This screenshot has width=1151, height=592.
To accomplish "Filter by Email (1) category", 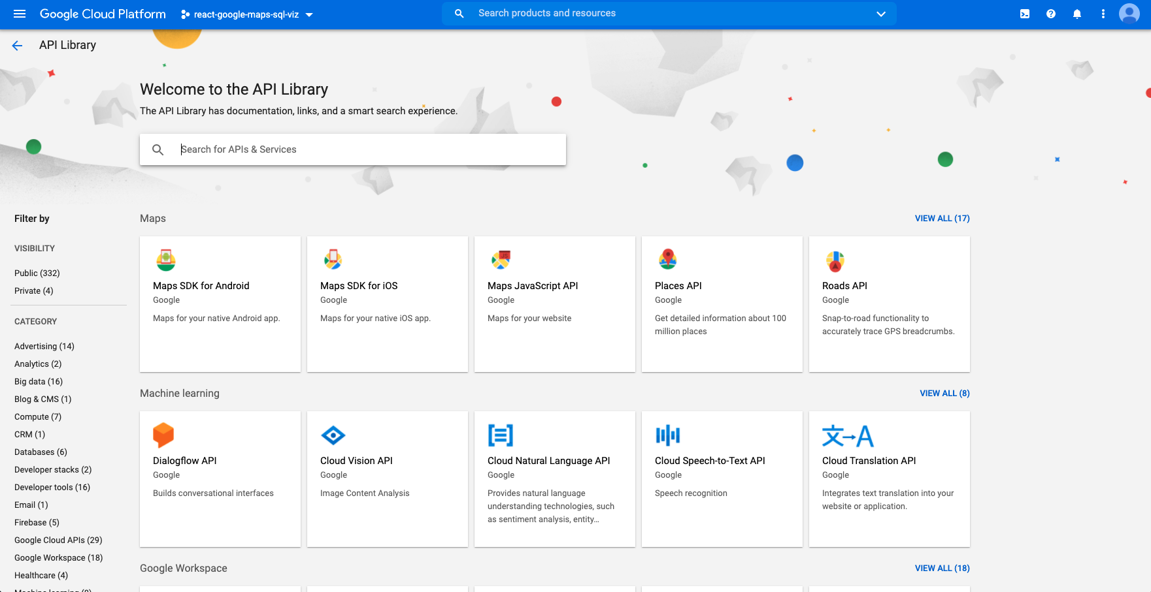I will click(31, 505).
